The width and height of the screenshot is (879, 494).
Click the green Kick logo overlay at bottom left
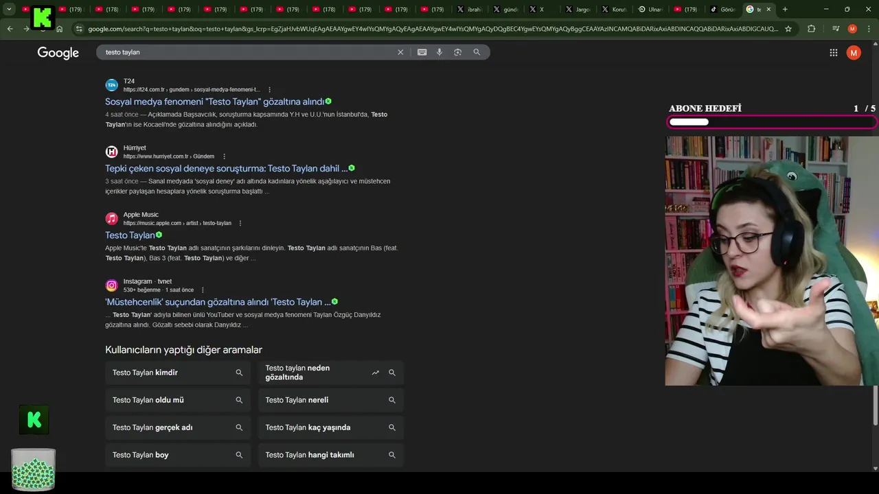[x=34, y=420]
